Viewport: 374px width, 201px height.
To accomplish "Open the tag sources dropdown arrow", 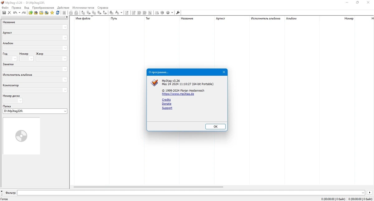I will pos(172,13).
